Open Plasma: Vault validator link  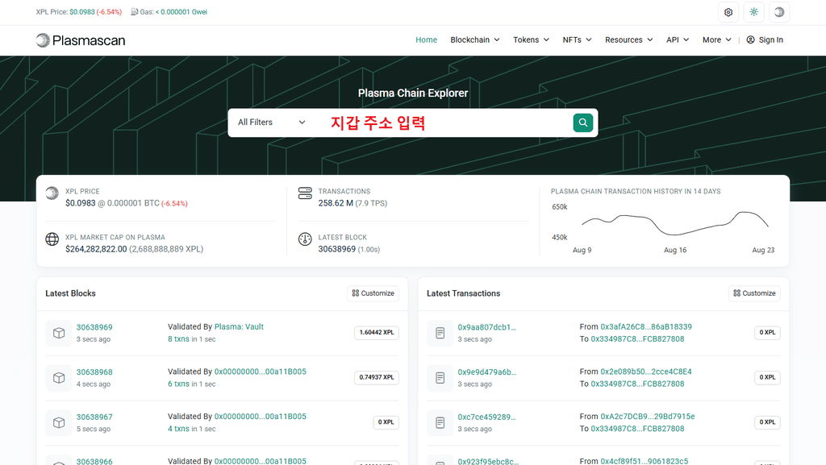(239, 326)
